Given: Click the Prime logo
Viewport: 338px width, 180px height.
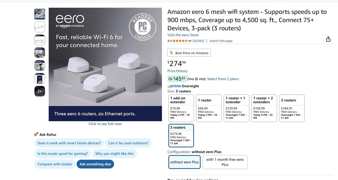Looking at the screenshot, I should click(x=174, y=86).
